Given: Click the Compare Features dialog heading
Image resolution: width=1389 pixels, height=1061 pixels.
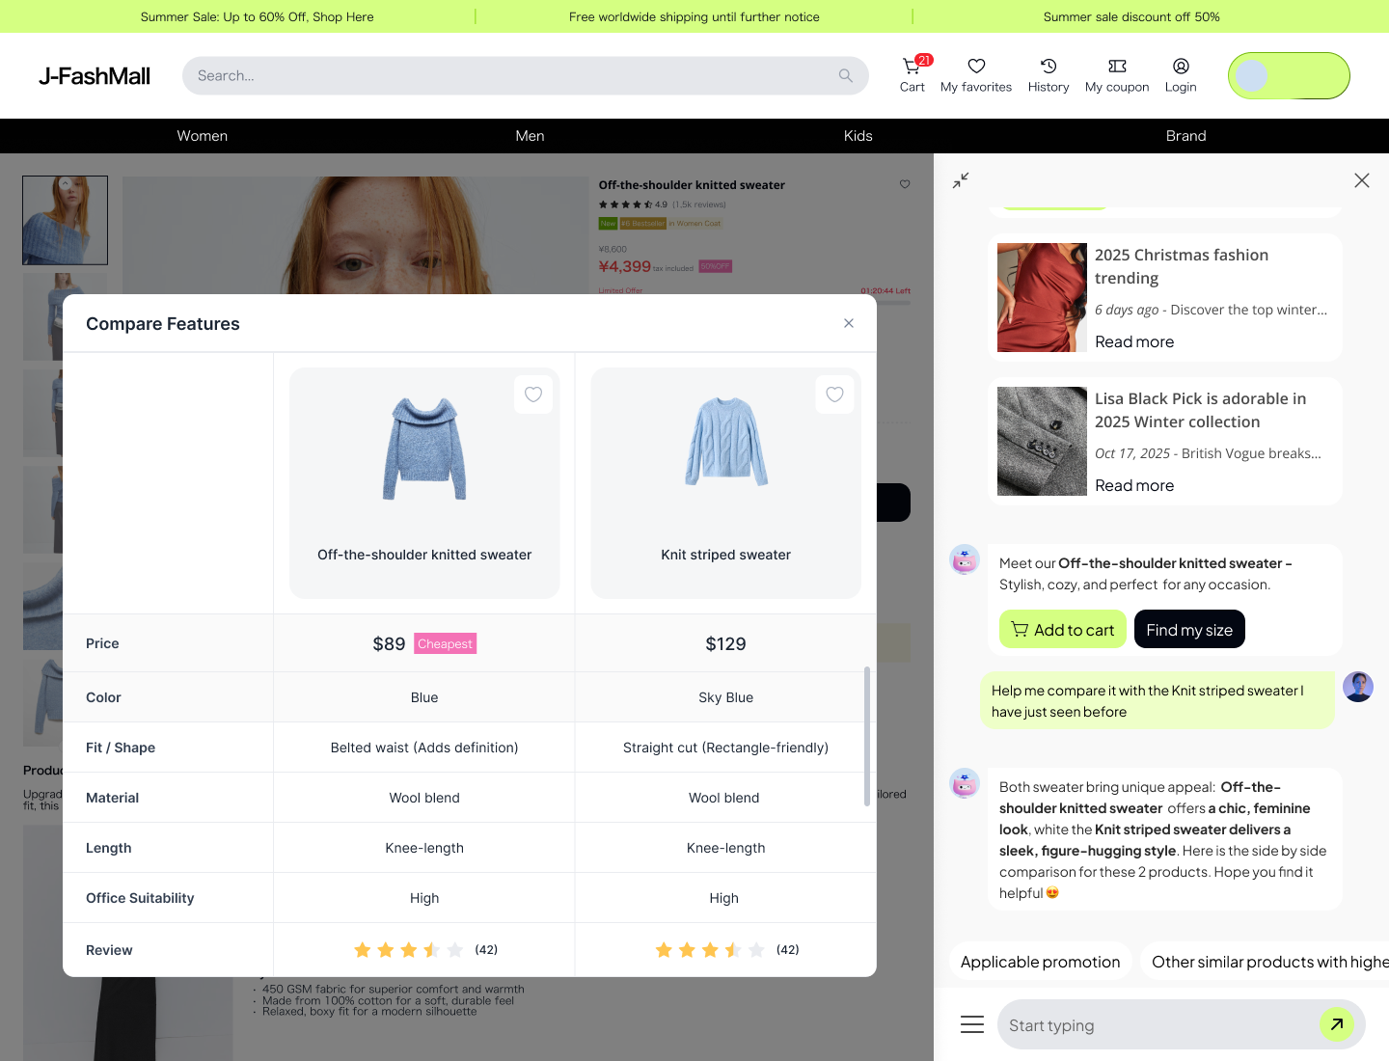Looking at the screenshot, I should [163, 324].
